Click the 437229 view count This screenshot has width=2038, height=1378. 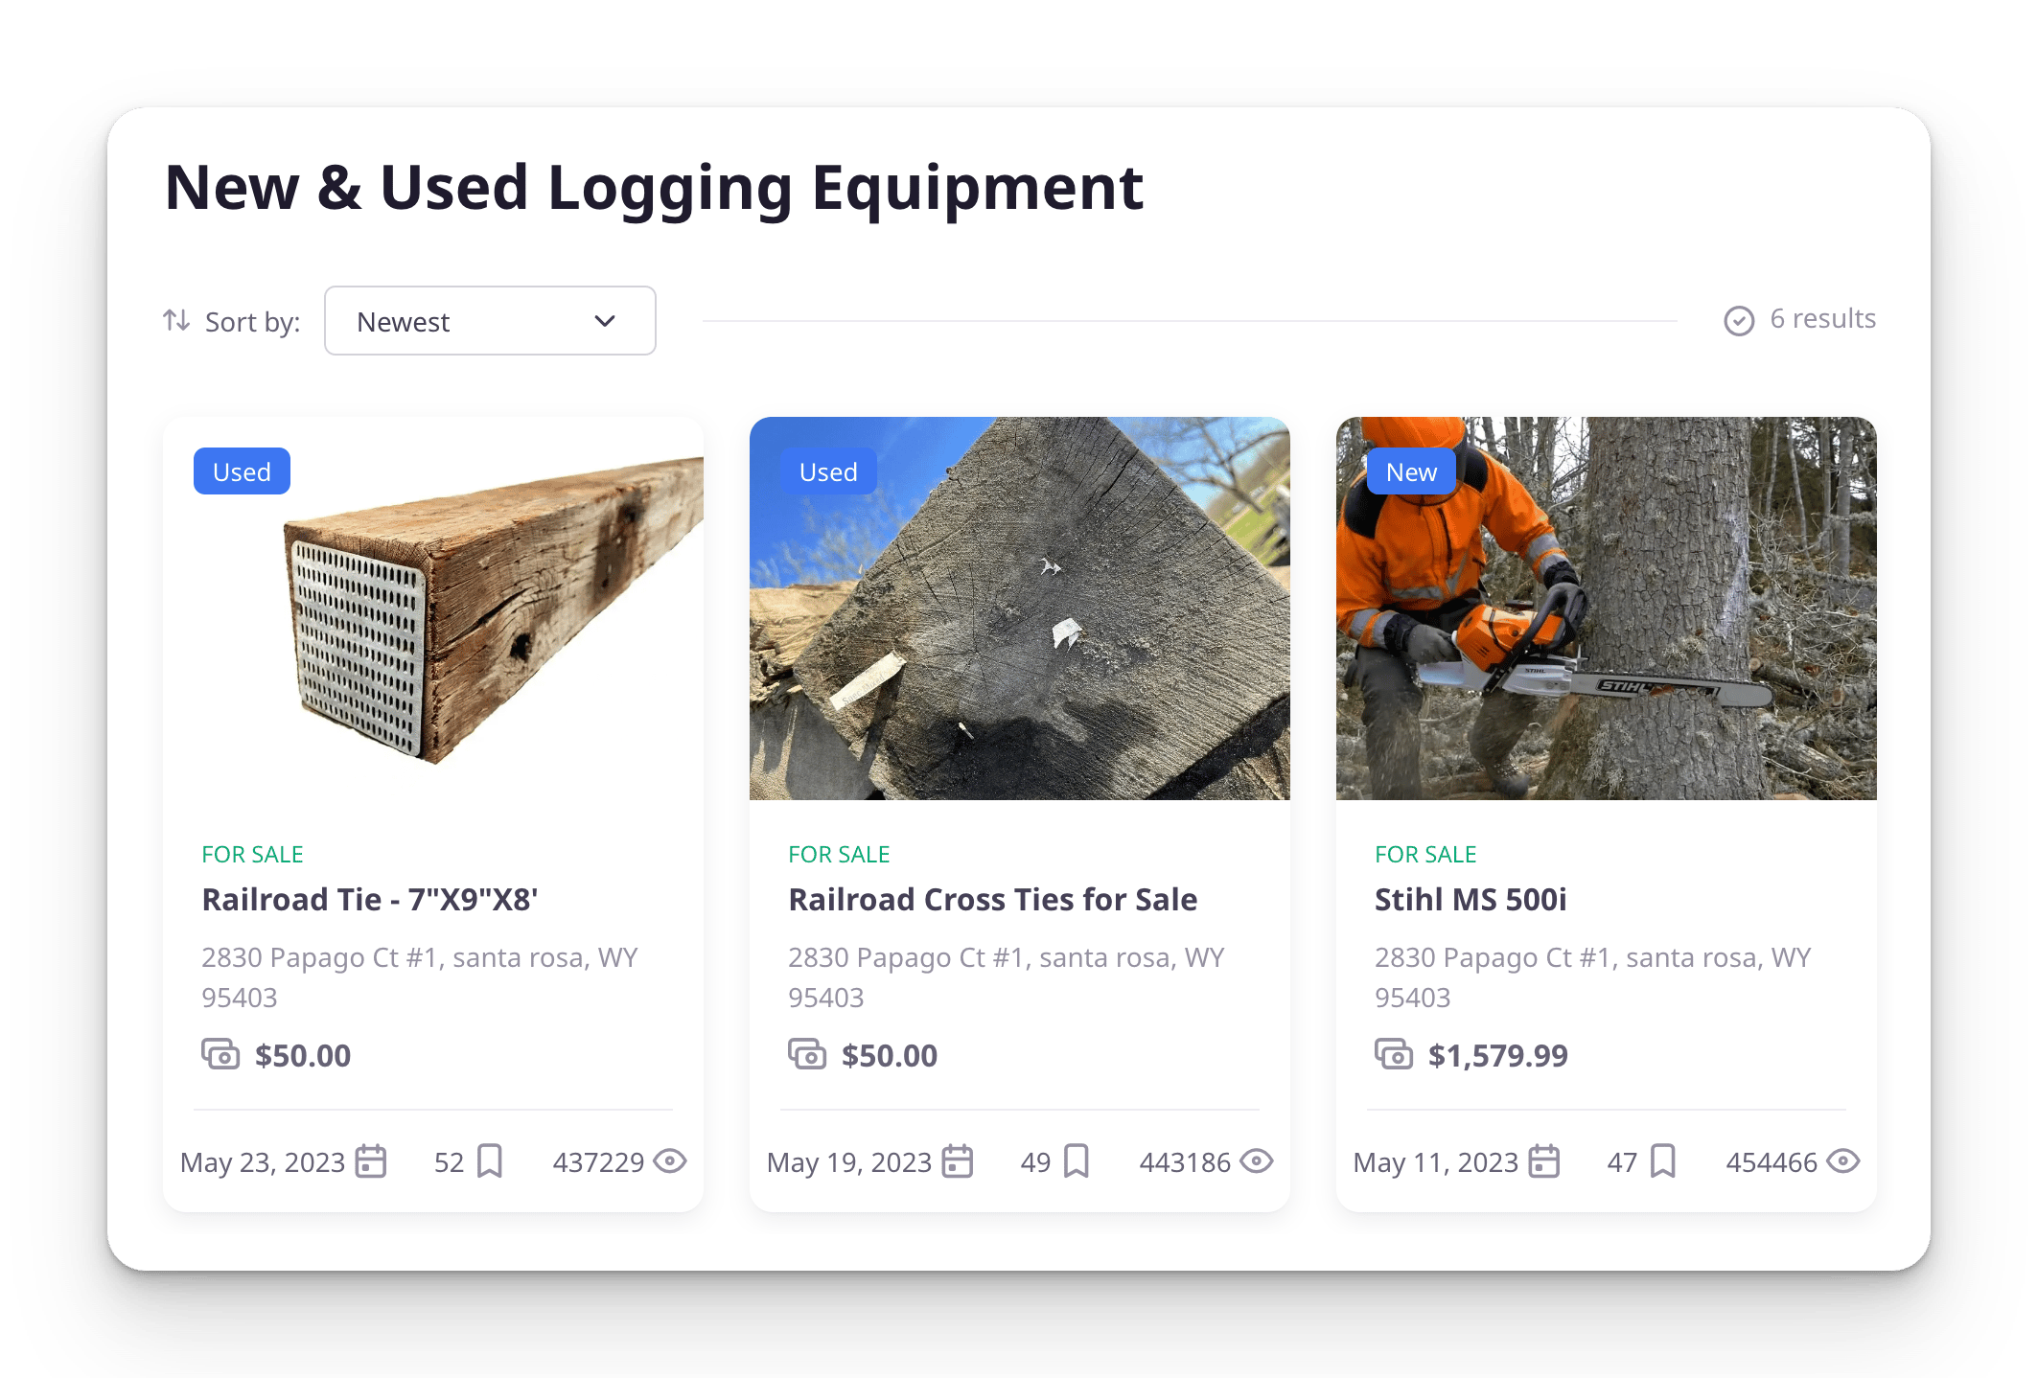[x=598, y=1162]
